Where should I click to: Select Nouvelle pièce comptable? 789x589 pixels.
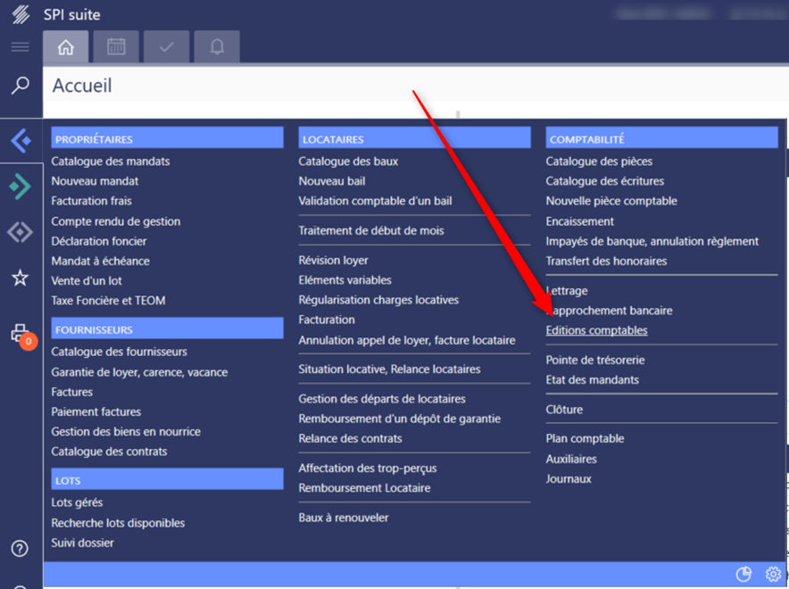click(611, 201)
